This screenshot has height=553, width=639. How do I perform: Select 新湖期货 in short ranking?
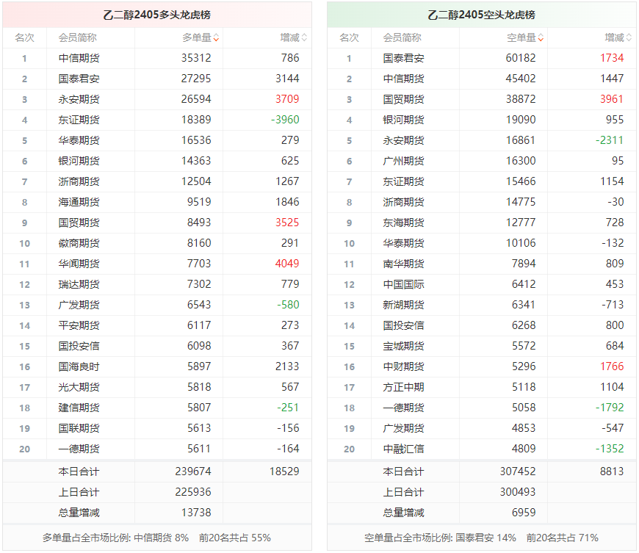[x=403, y=306]
